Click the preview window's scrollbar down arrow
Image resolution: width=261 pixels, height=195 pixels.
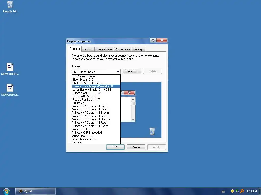tap(133, 120)
